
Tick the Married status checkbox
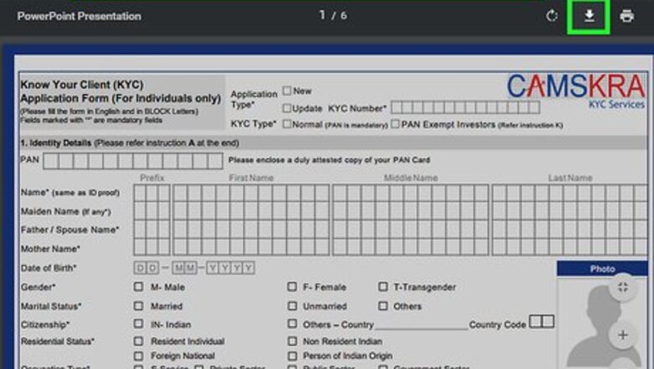point(138,305)
